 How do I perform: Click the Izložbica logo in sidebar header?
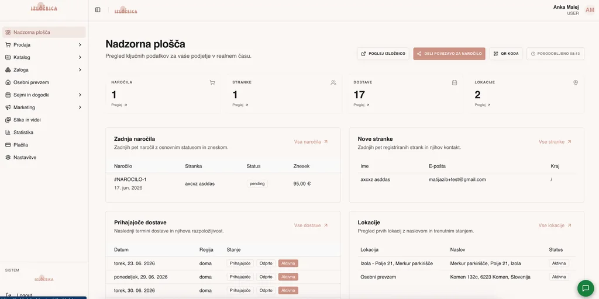[44, 7]
